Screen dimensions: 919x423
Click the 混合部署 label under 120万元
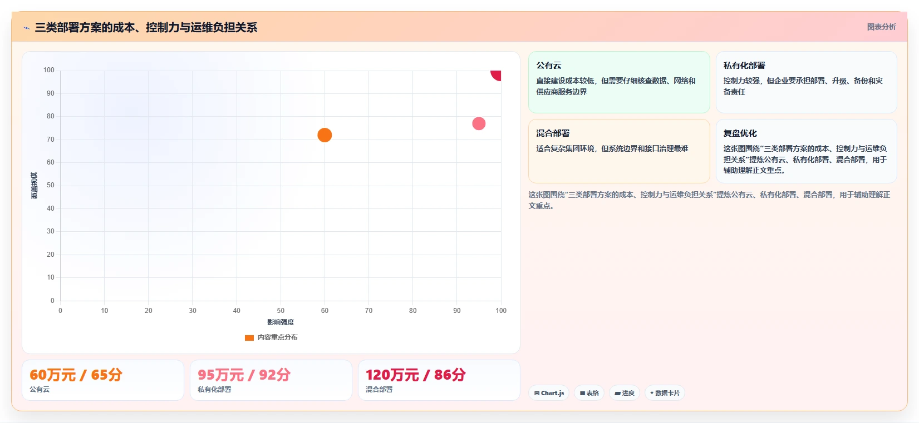(379, 390)
